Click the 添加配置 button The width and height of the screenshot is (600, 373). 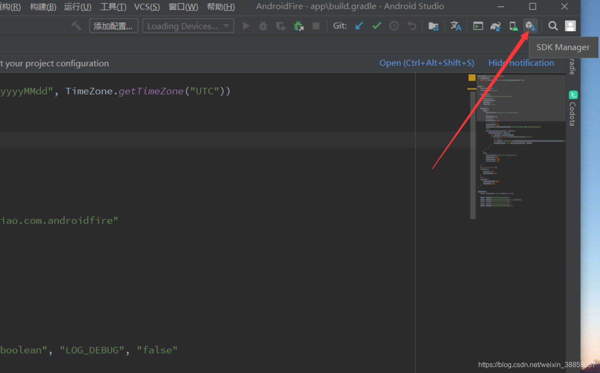113,26
